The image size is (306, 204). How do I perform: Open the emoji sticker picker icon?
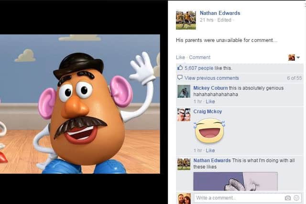click(296, 198)
